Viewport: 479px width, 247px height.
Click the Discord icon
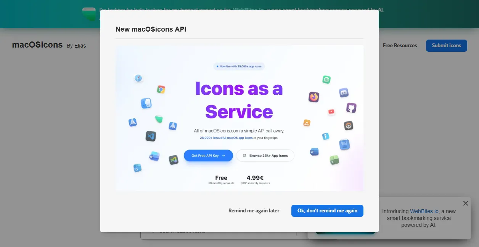coord(344,92)
